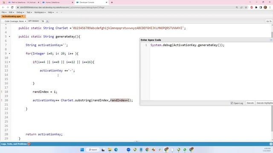The image size is (273, 153).
Task: Go forward with the browser forward arrow
Action: click(x=8, y=8)
